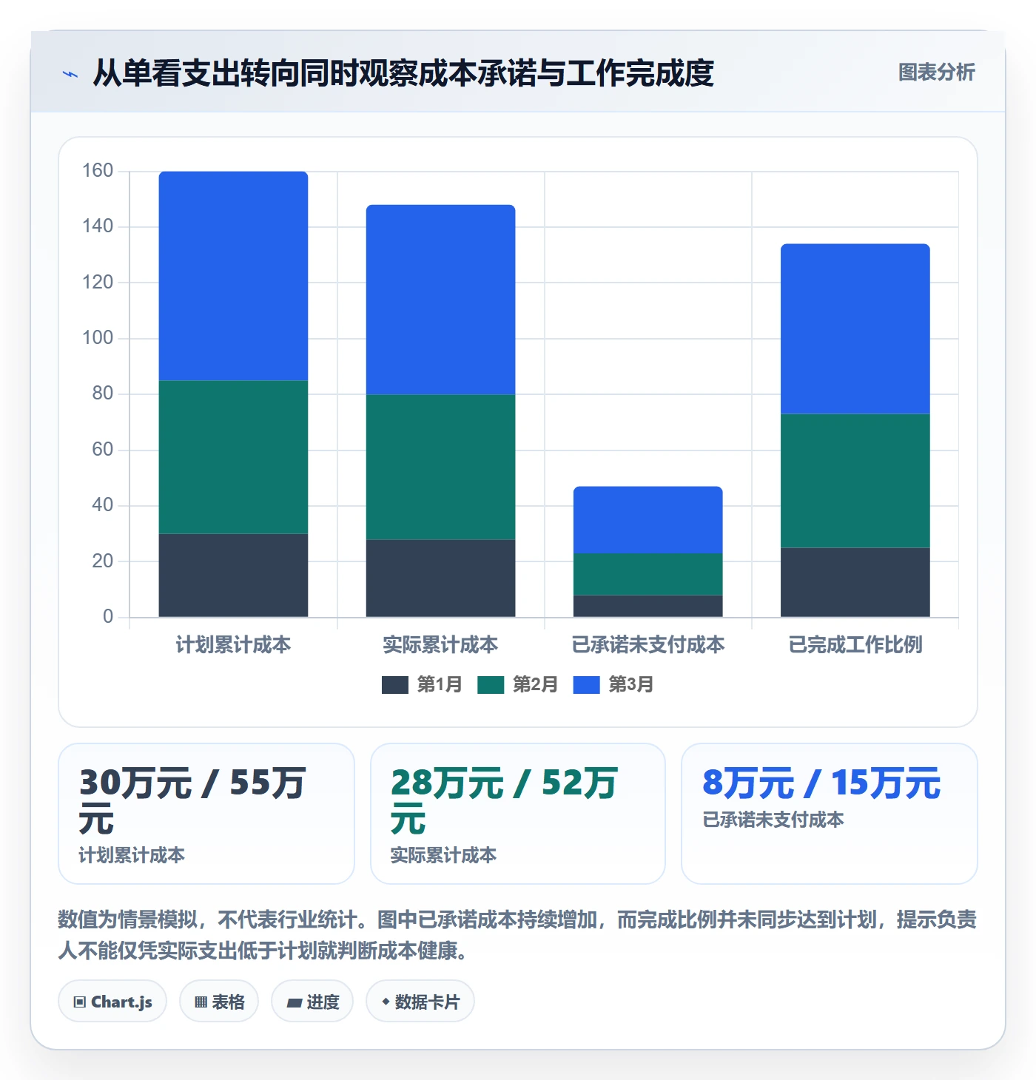Click the blue 第3月 segment of 计划累计成本 bar
The height and width of the screenshot is (1080, 1036).
coord(234,276)
